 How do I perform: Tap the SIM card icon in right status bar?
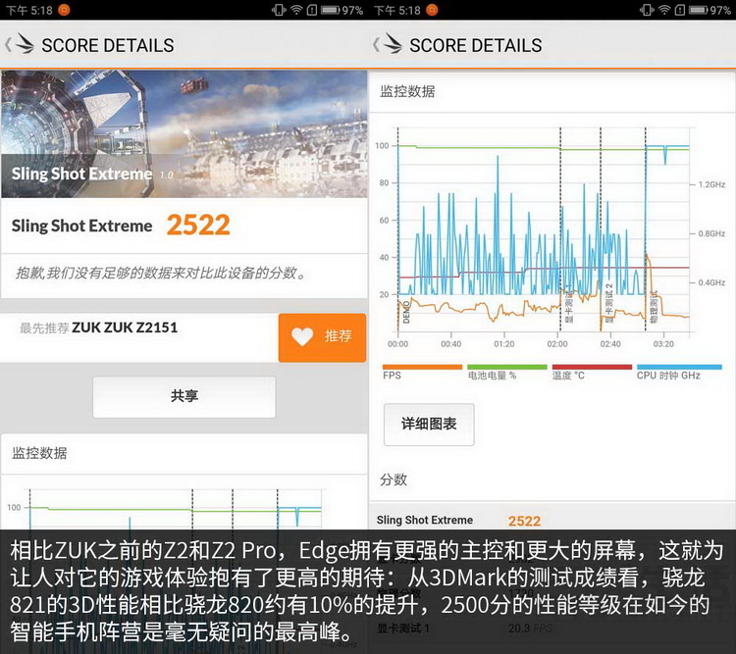tap(680, 10)
